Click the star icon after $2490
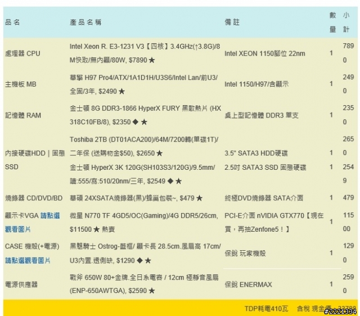This screenshot has height=316, width=360. coord(121,92)
